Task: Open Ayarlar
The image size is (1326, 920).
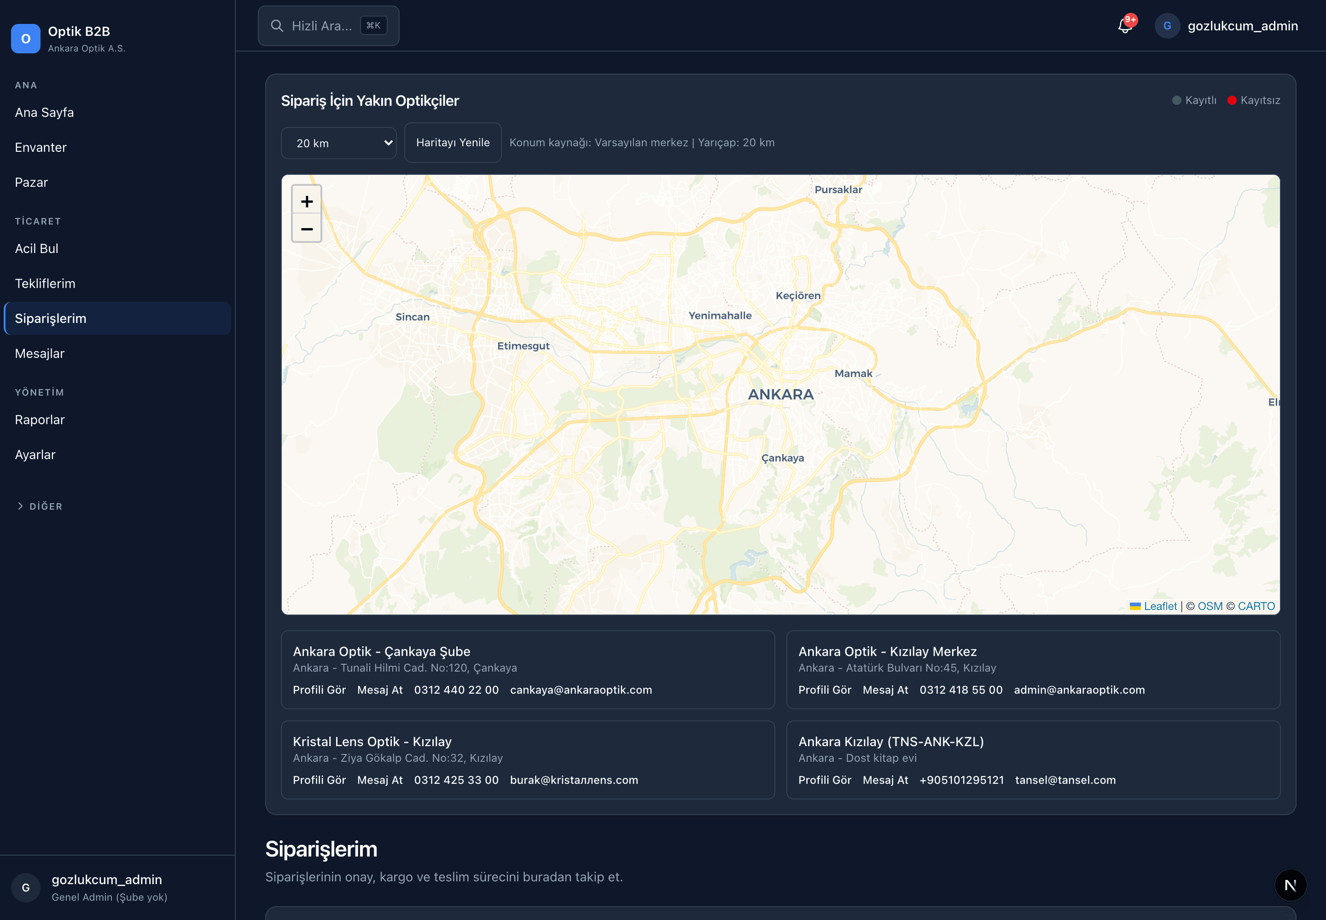Action: [117, 455]
